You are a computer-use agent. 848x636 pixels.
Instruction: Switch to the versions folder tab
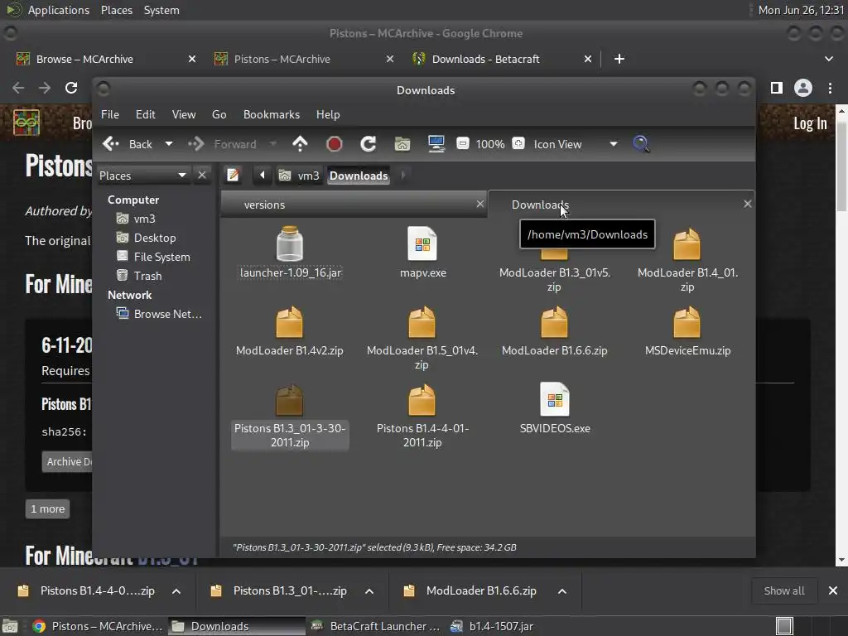354,205
